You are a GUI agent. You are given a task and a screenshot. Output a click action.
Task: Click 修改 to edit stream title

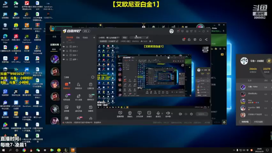(125, 37)
